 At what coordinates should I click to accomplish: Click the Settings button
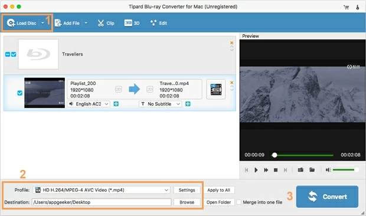pyautogui.click(x=187, y=190)
